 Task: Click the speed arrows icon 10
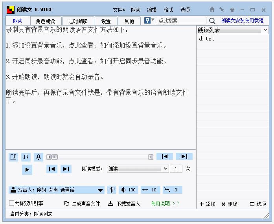pos(151,190)
